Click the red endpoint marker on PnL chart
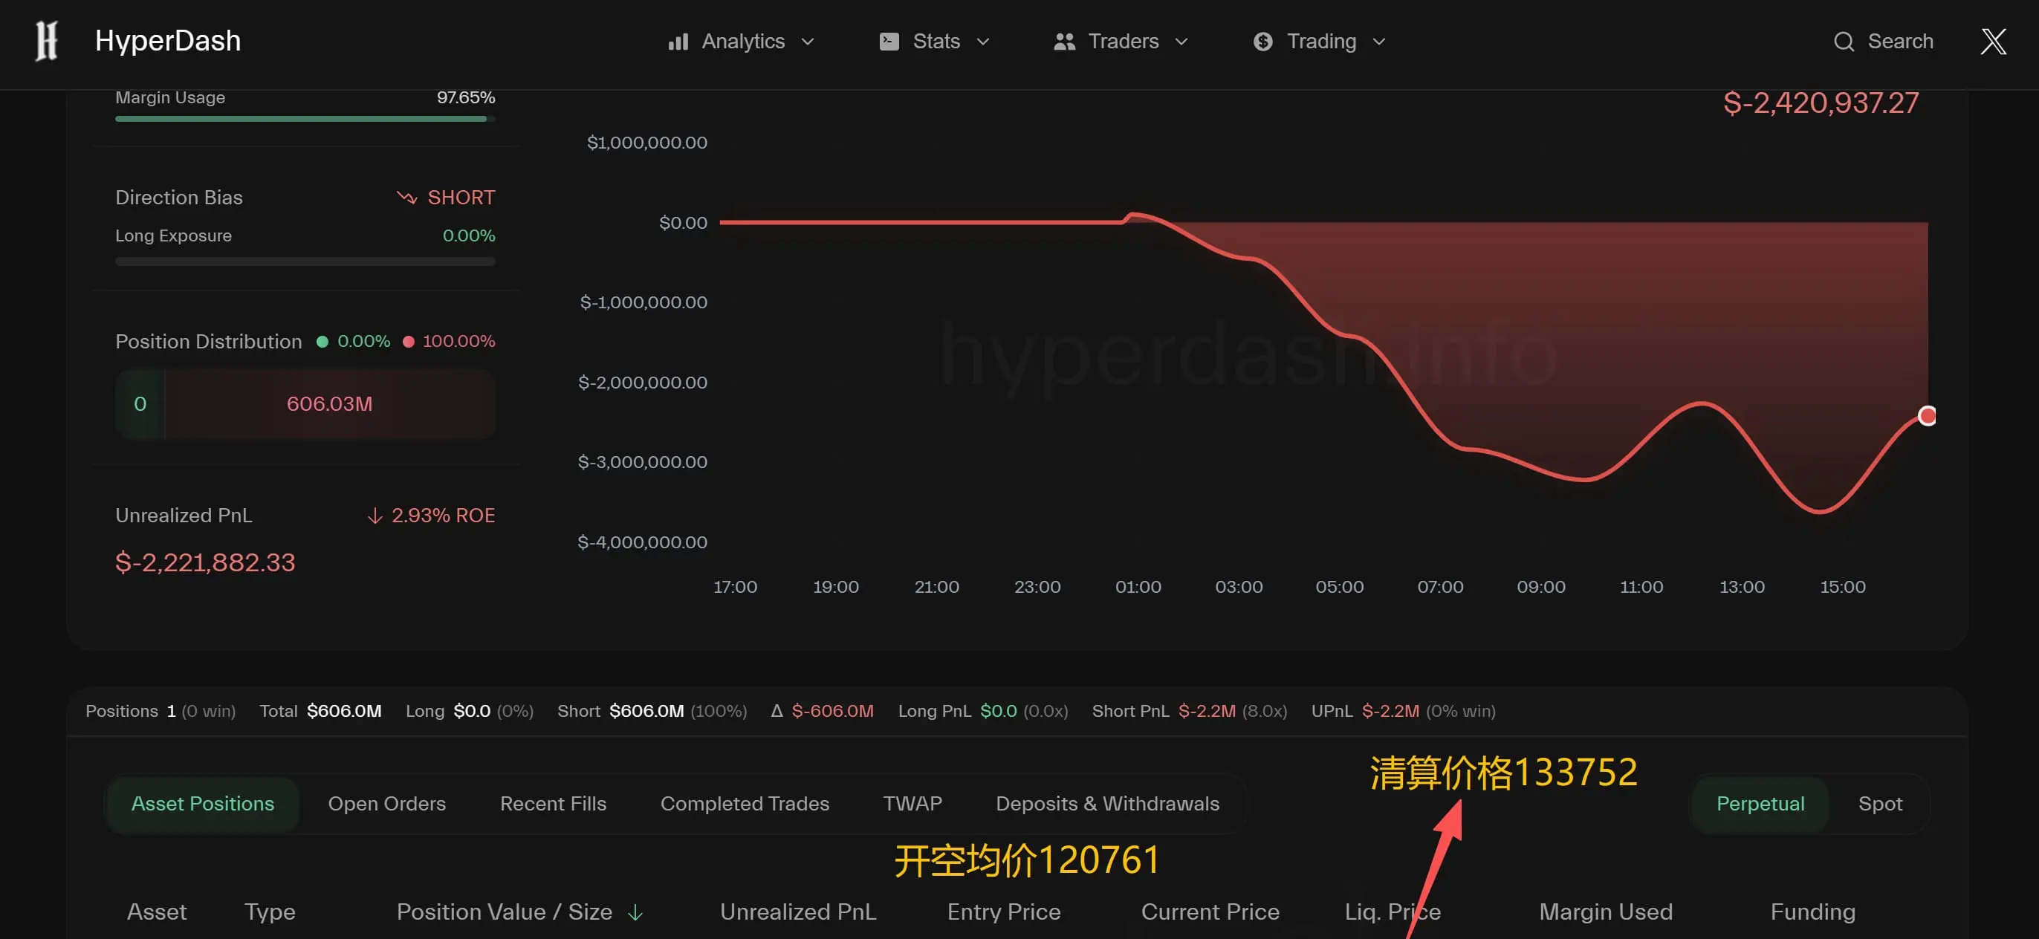Screen dimensions: 2039x939 coord(1927,416)
